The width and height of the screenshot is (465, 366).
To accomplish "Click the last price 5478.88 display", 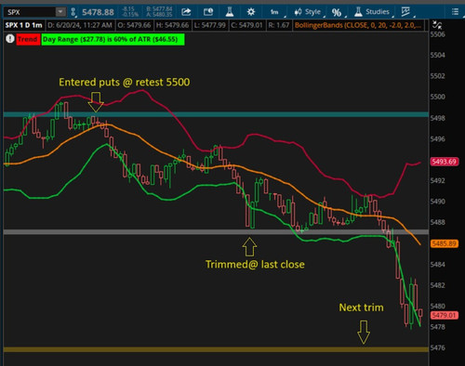I will 98,12.
